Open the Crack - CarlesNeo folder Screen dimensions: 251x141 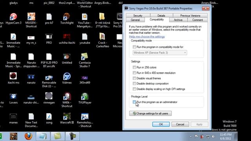(x=102, y=37)
